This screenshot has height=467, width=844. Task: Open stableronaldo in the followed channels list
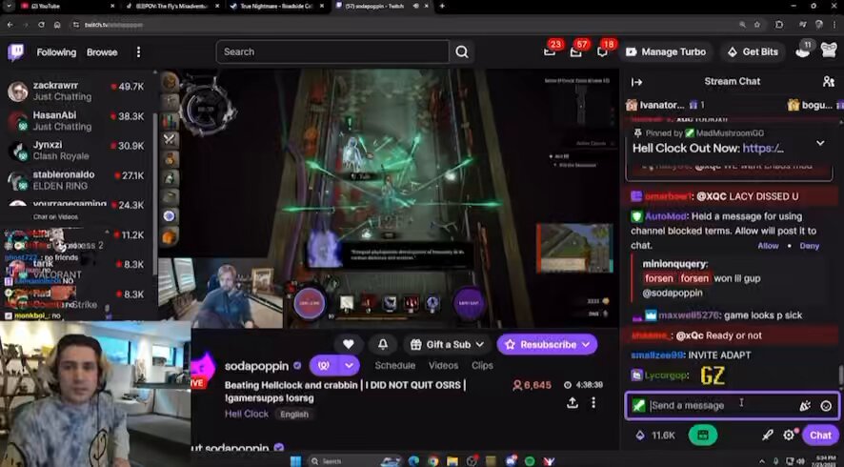point(76,180)
